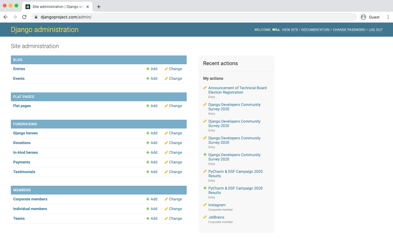This screenshot has height=240, width=393.
Task: Click the plus icon to add Individual members
Action: [148, 209]
